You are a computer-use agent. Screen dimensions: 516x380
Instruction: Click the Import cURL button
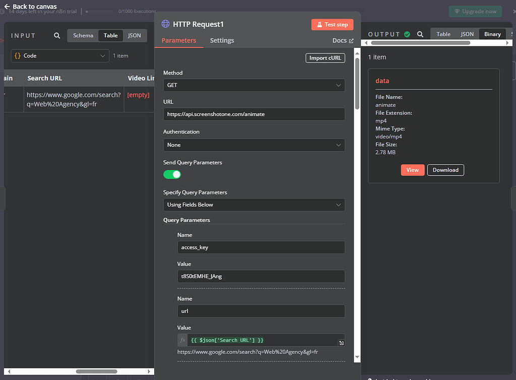point(325,58)
